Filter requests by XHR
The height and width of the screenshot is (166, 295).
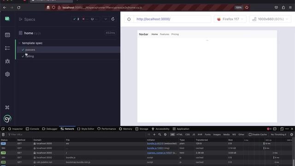pyautogui.click(x=200, y=135)
